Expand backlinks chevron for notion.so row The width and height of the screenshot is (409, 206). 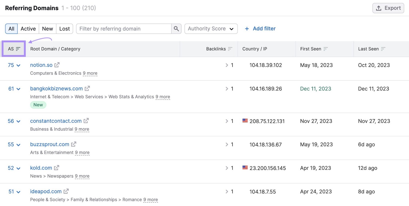(x=227, y=65)
